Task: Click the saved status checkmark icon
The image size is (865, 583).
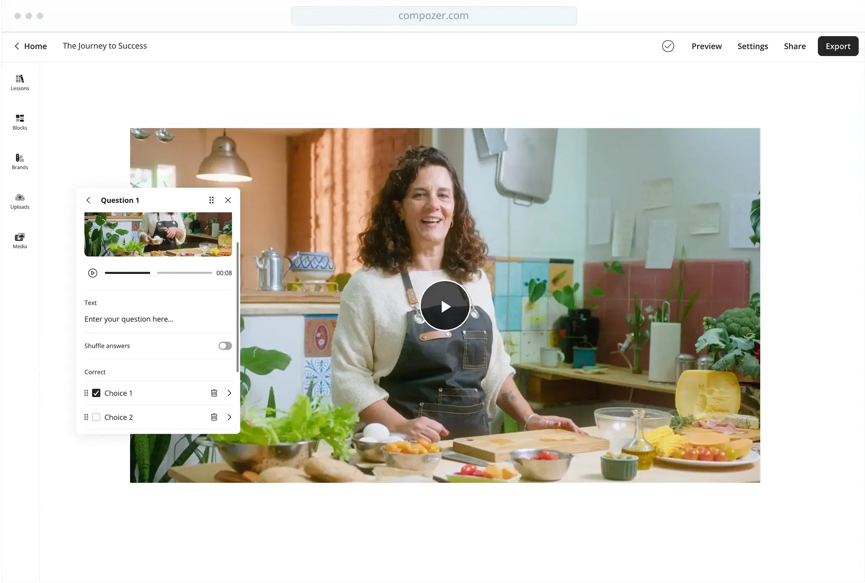Action: [x=668, y=46]
